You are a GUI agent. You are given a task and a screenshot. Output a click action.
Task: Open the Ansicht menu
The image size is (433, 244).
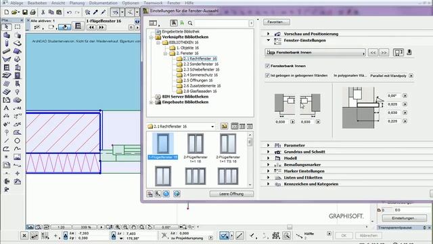click(x=58, y=3)
